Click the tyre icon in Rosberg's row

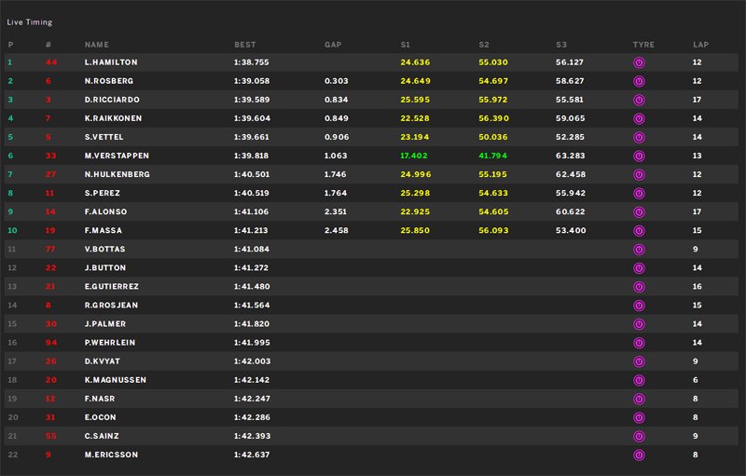pos(640,81)
